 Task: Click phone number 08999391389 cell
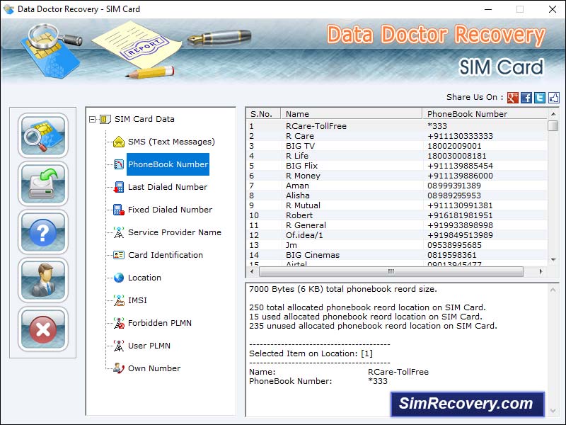click(454, 186)
